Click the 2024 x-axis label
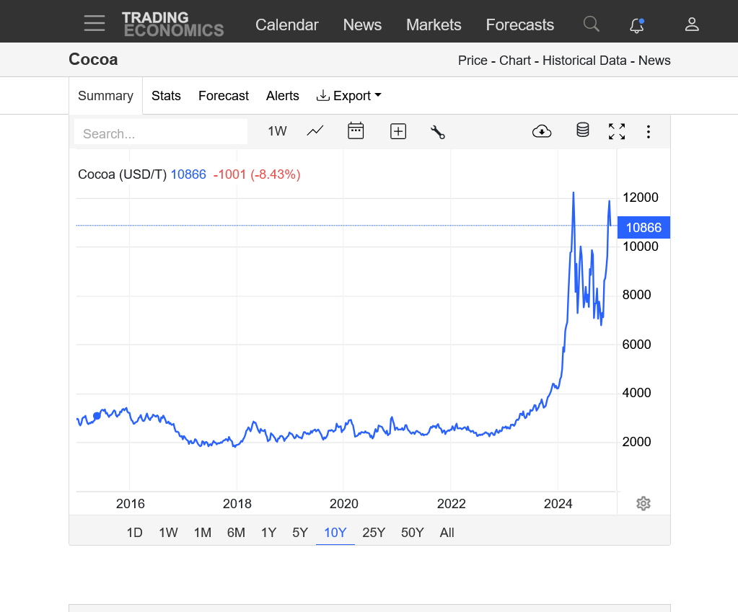Screen dimensions: 738x612 [x=558, y=504]
